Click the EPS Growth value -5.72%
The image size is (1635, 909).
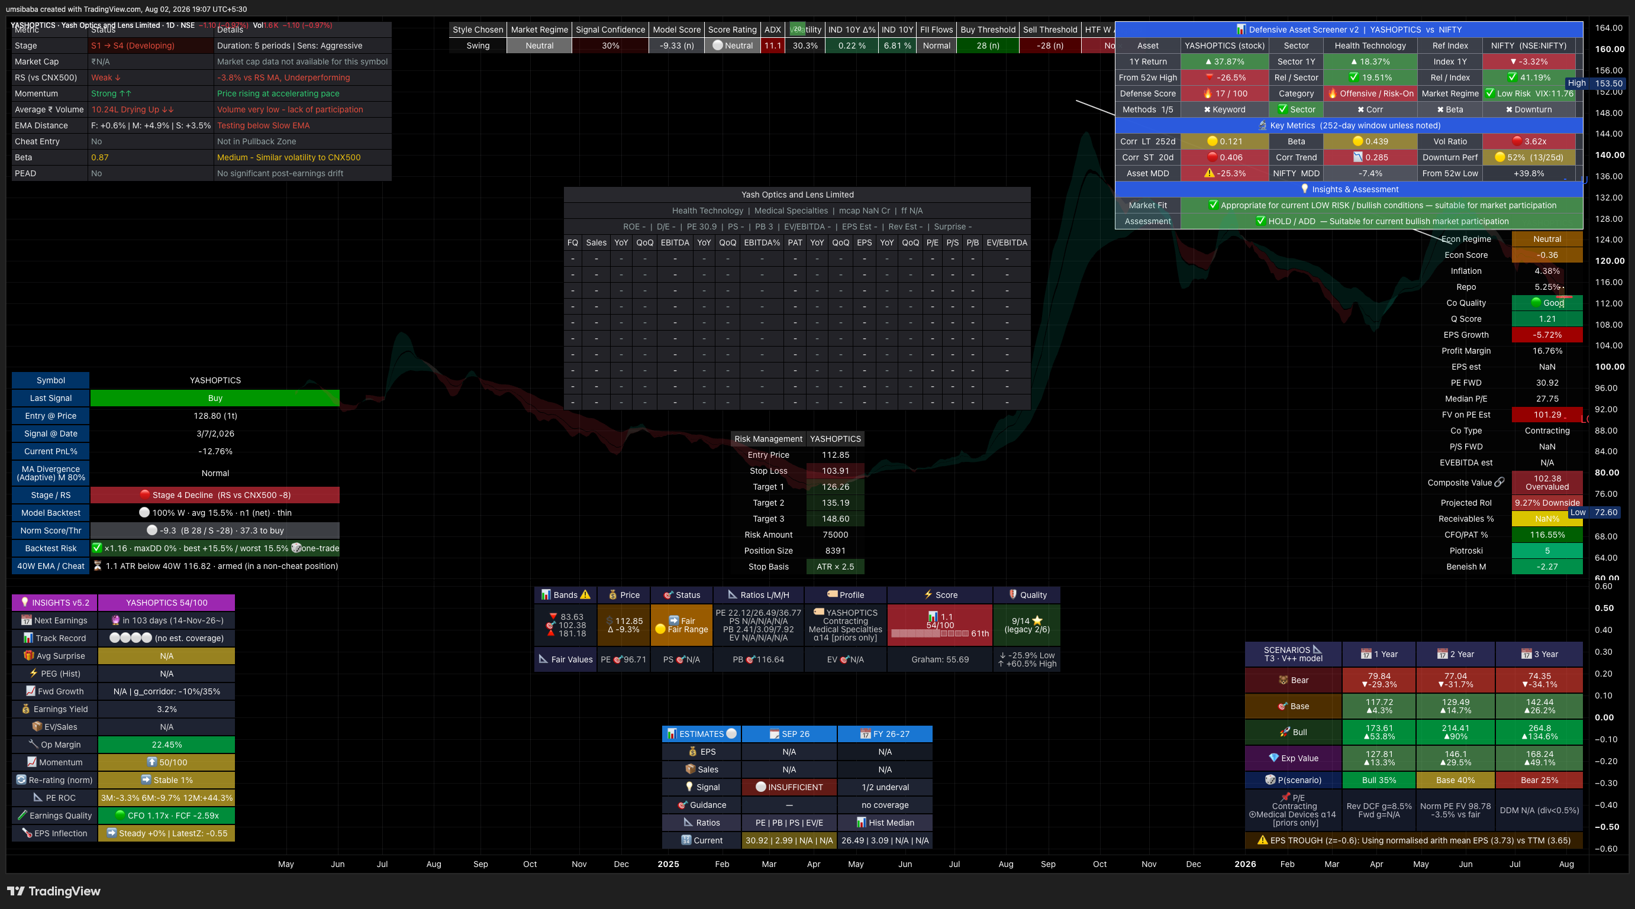point(1547,335)
